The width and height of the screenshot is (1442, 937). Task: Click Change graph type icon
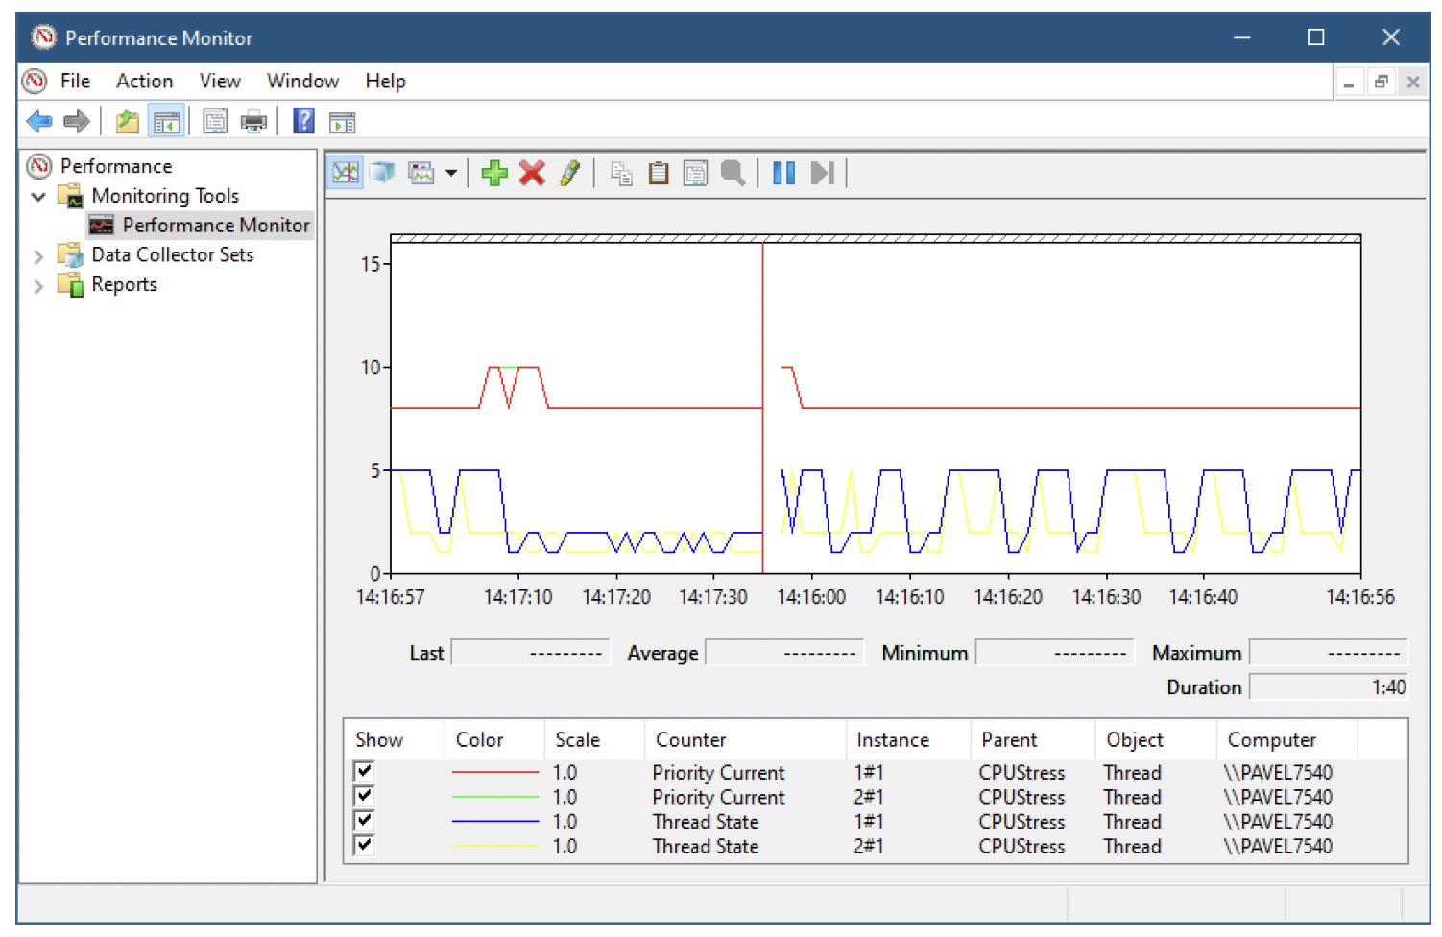point(421,173)
